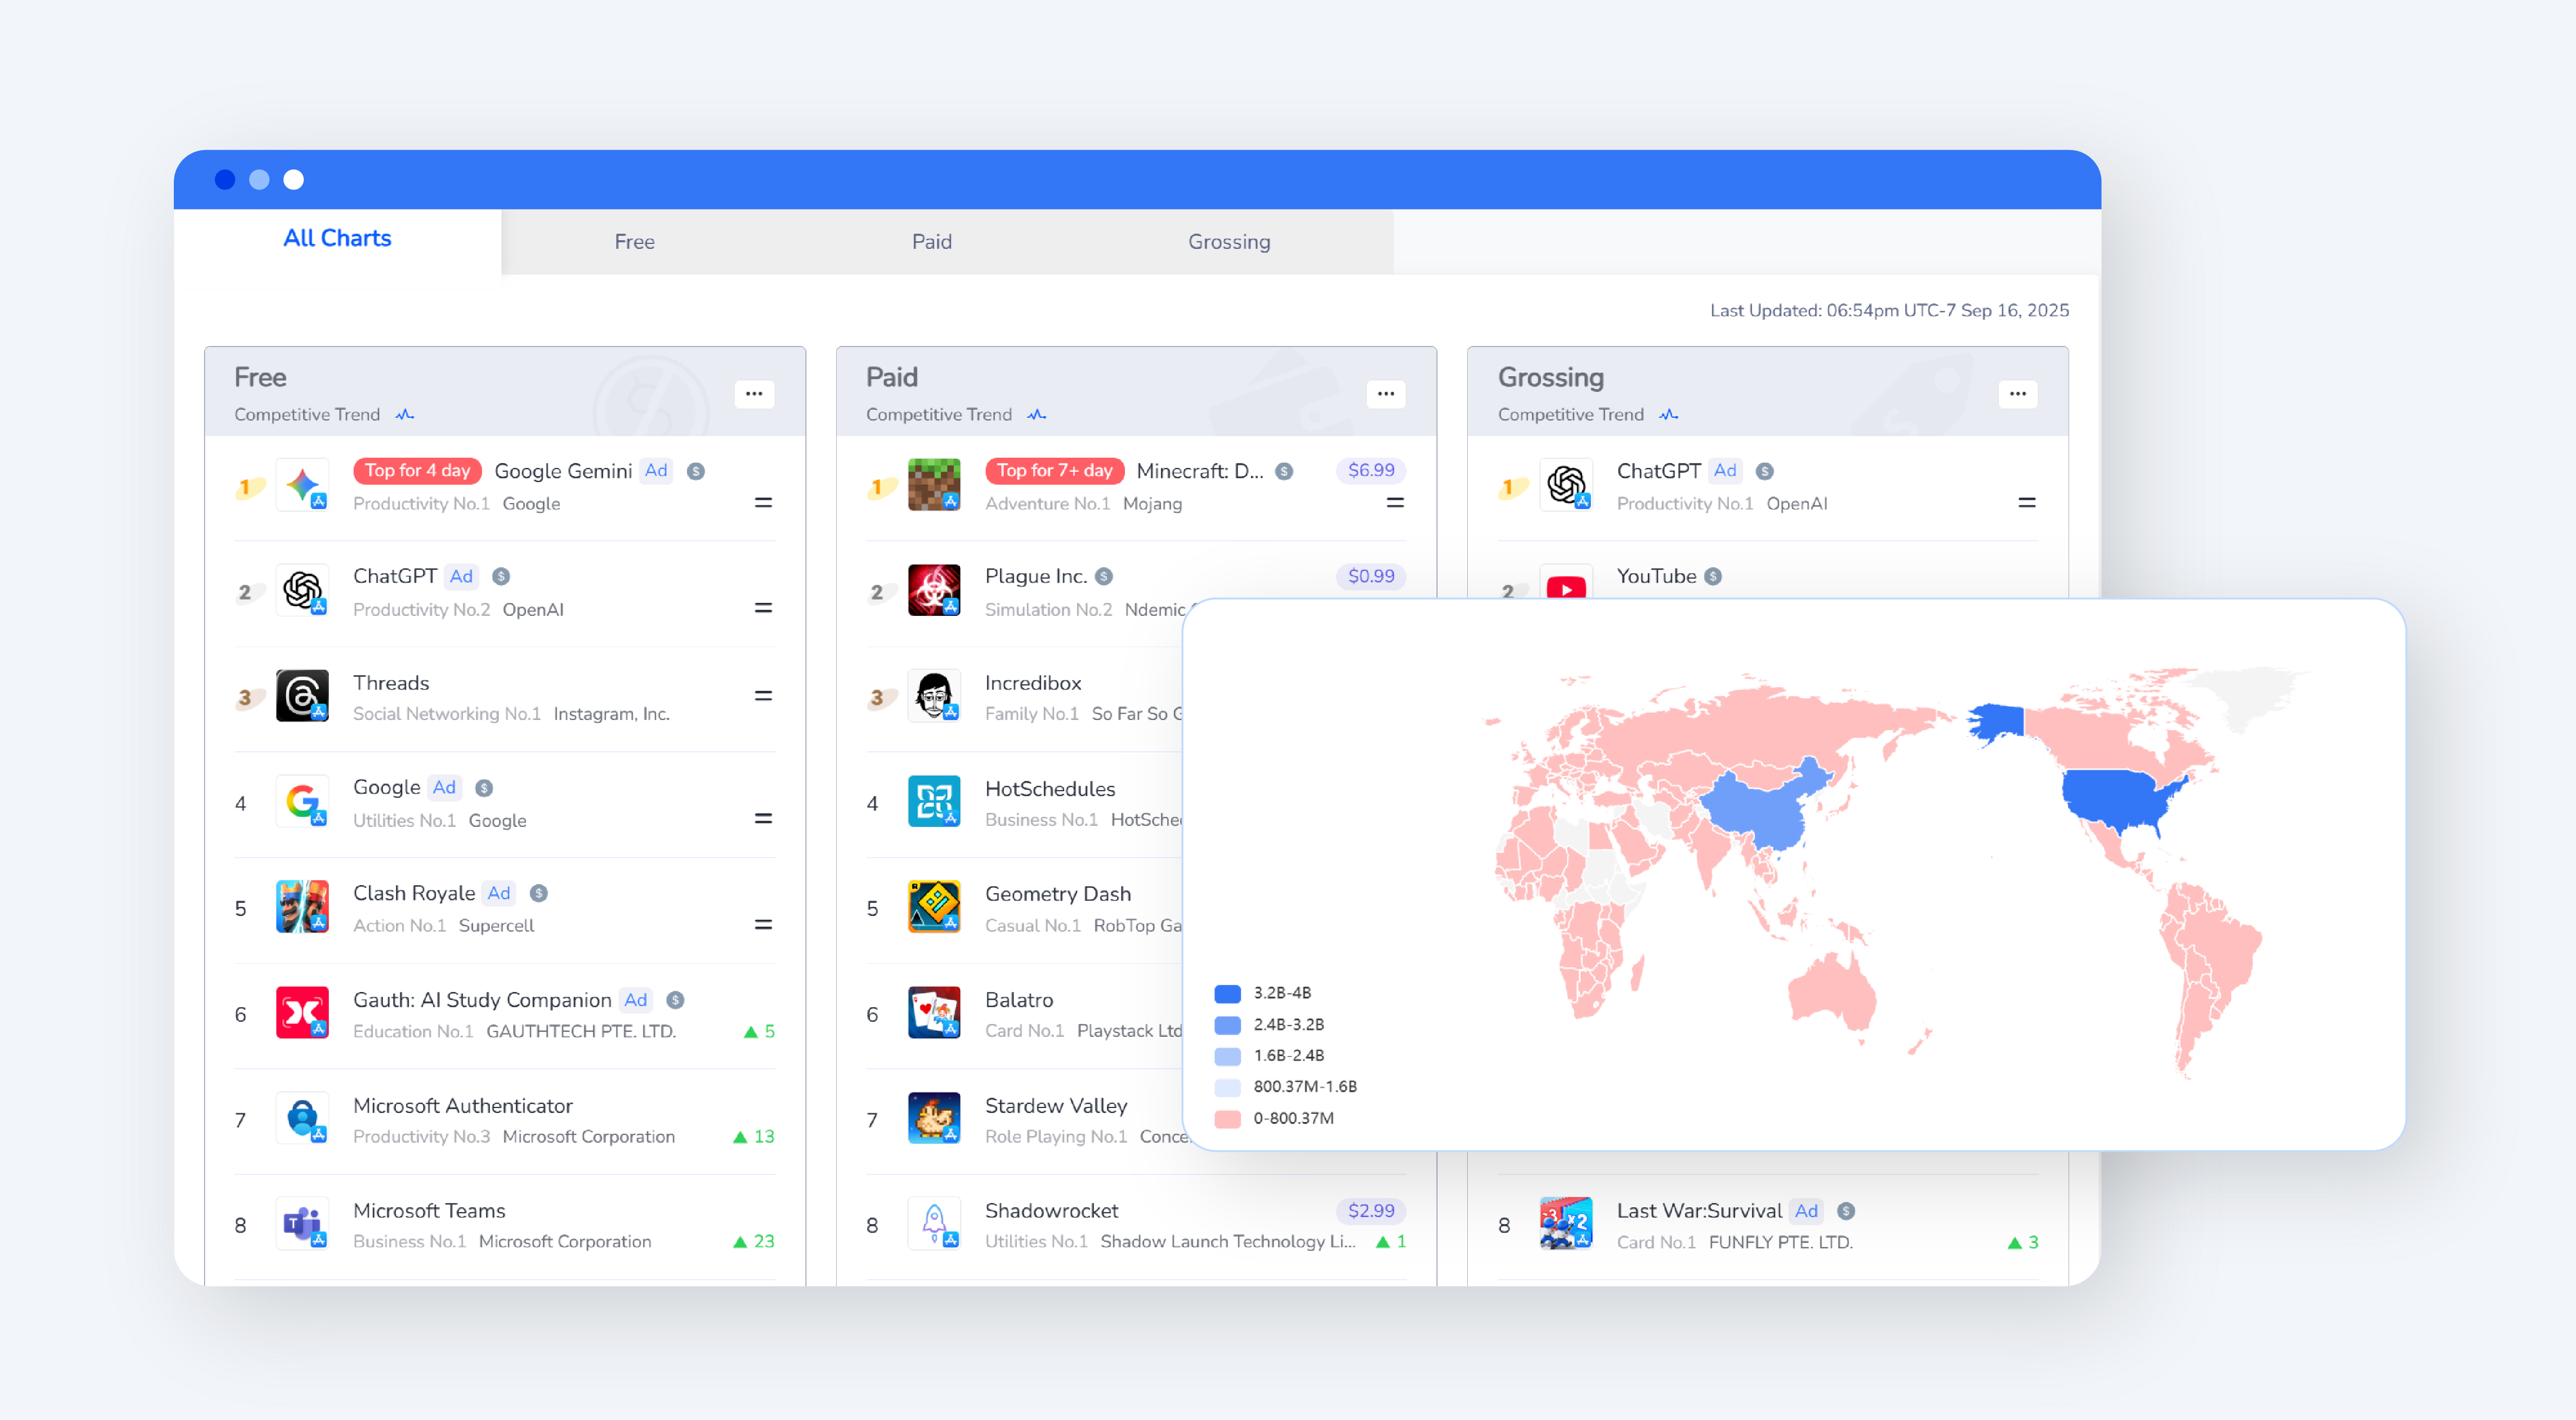Viewport: 2576px width, 1420px height.
Task: Click the Google Gemini app icon
Action: pos(302,486)
